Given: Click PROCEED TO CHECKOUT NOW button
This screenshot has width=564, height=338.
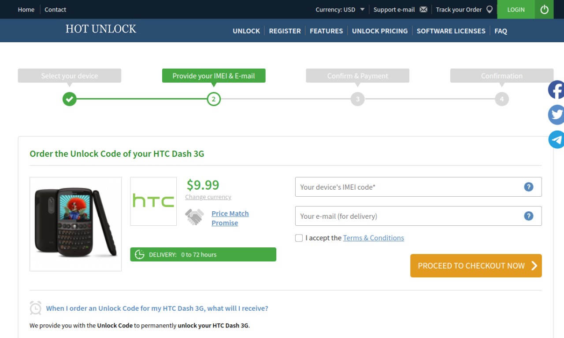Looking at the screenshot, I should (476, 266).
